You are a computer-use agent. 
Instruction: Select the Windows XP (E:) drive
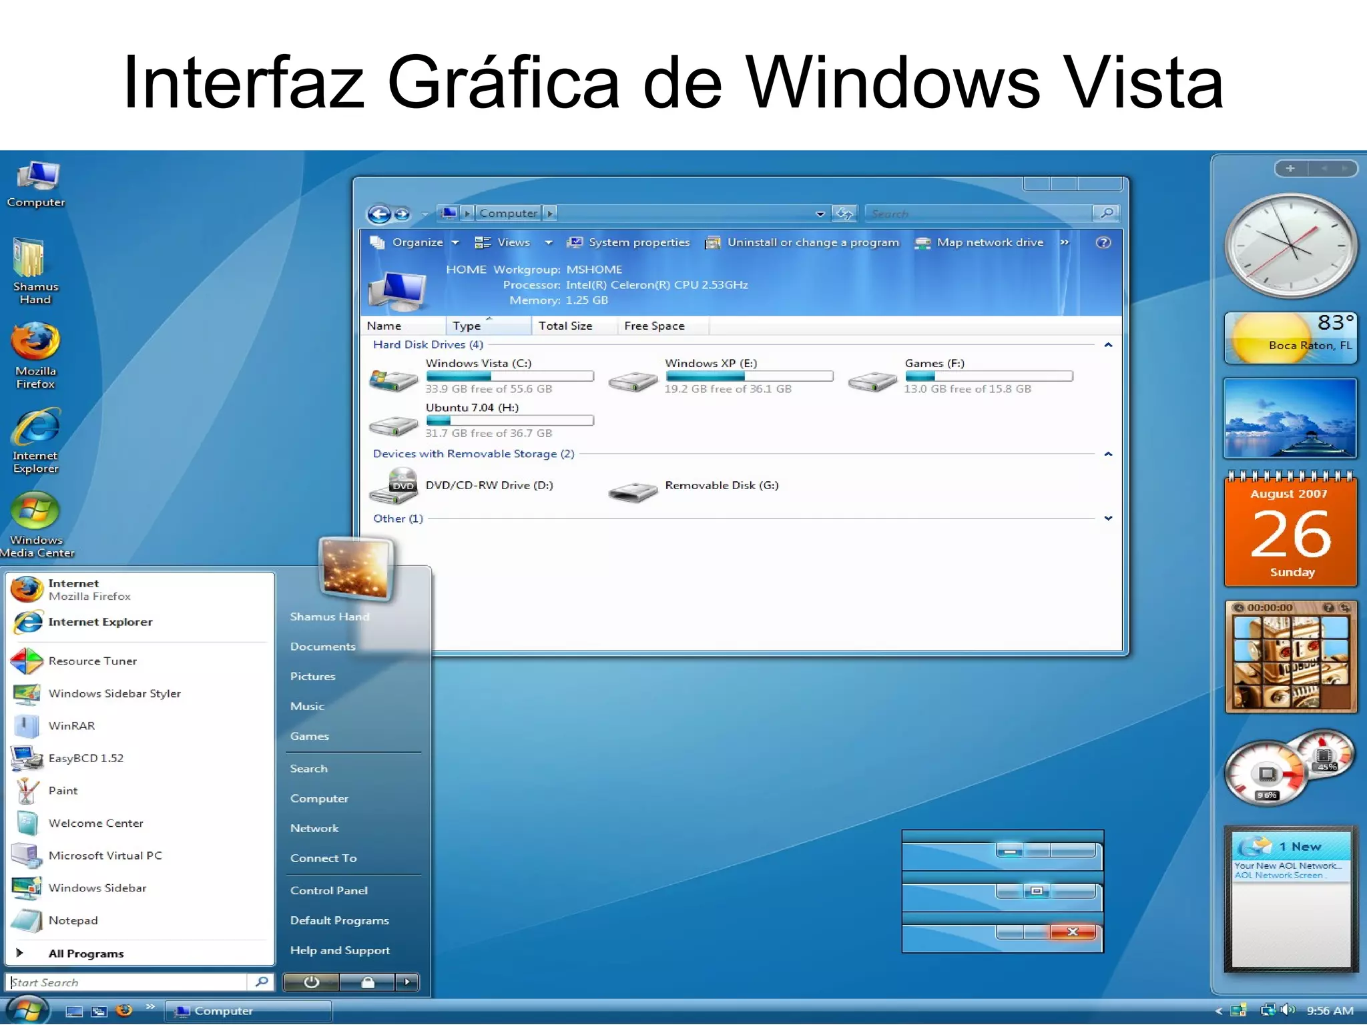pyautogui.click(x=721, y=376)
